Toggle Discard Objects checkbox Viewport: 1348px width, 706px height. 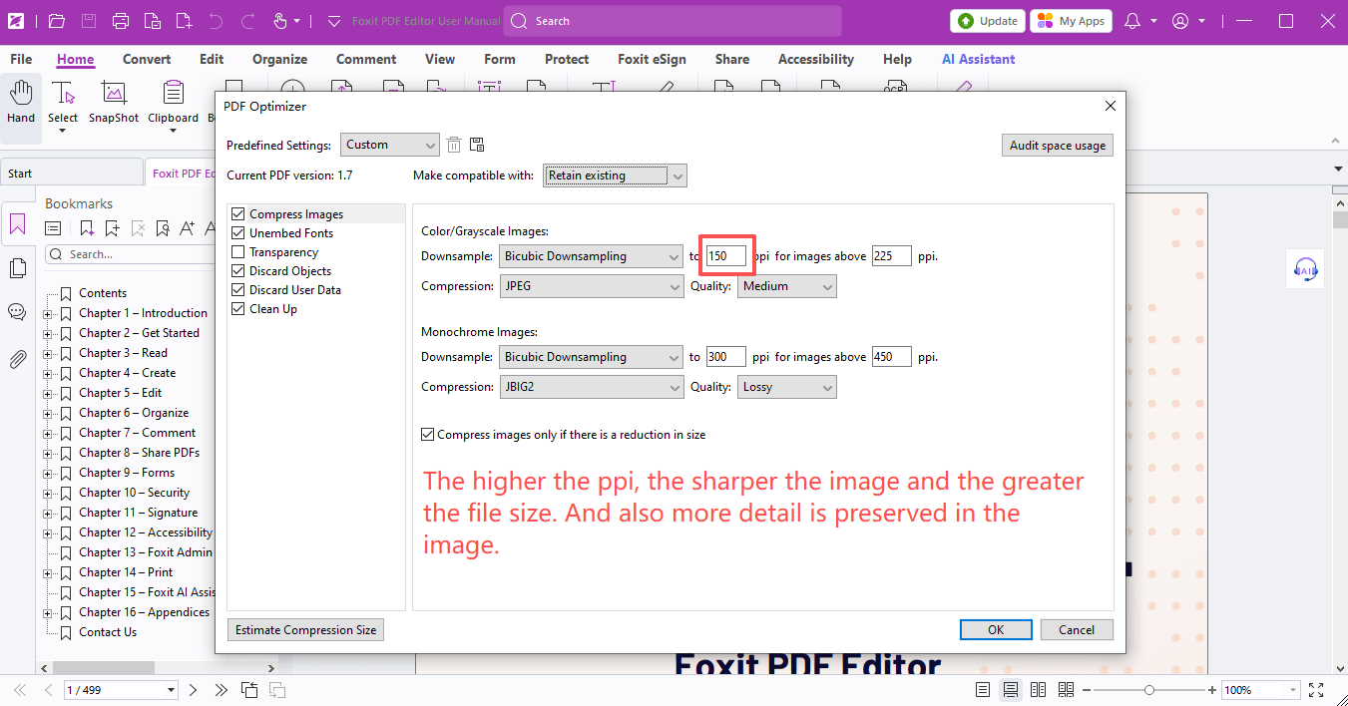[x=237, y=271]
